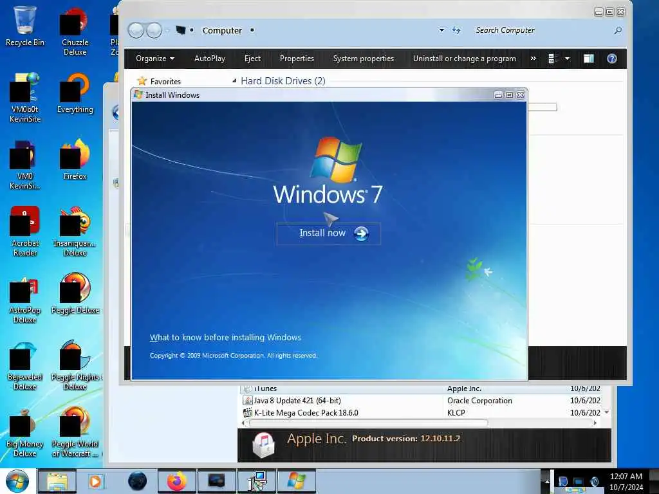659x494 pixels.
Task: Open the Everything desktop shortcut
Action: click(75, 93)
